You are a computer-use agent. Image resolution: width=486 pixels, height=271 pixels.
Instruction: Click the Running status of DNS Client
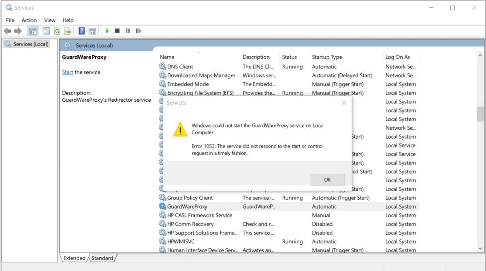(292, 66)
